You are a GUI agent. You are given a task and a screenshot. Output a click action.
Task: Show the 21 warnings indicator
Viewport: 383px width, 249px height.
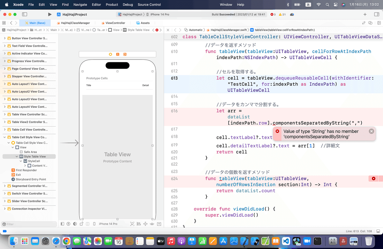pos(282,14)
